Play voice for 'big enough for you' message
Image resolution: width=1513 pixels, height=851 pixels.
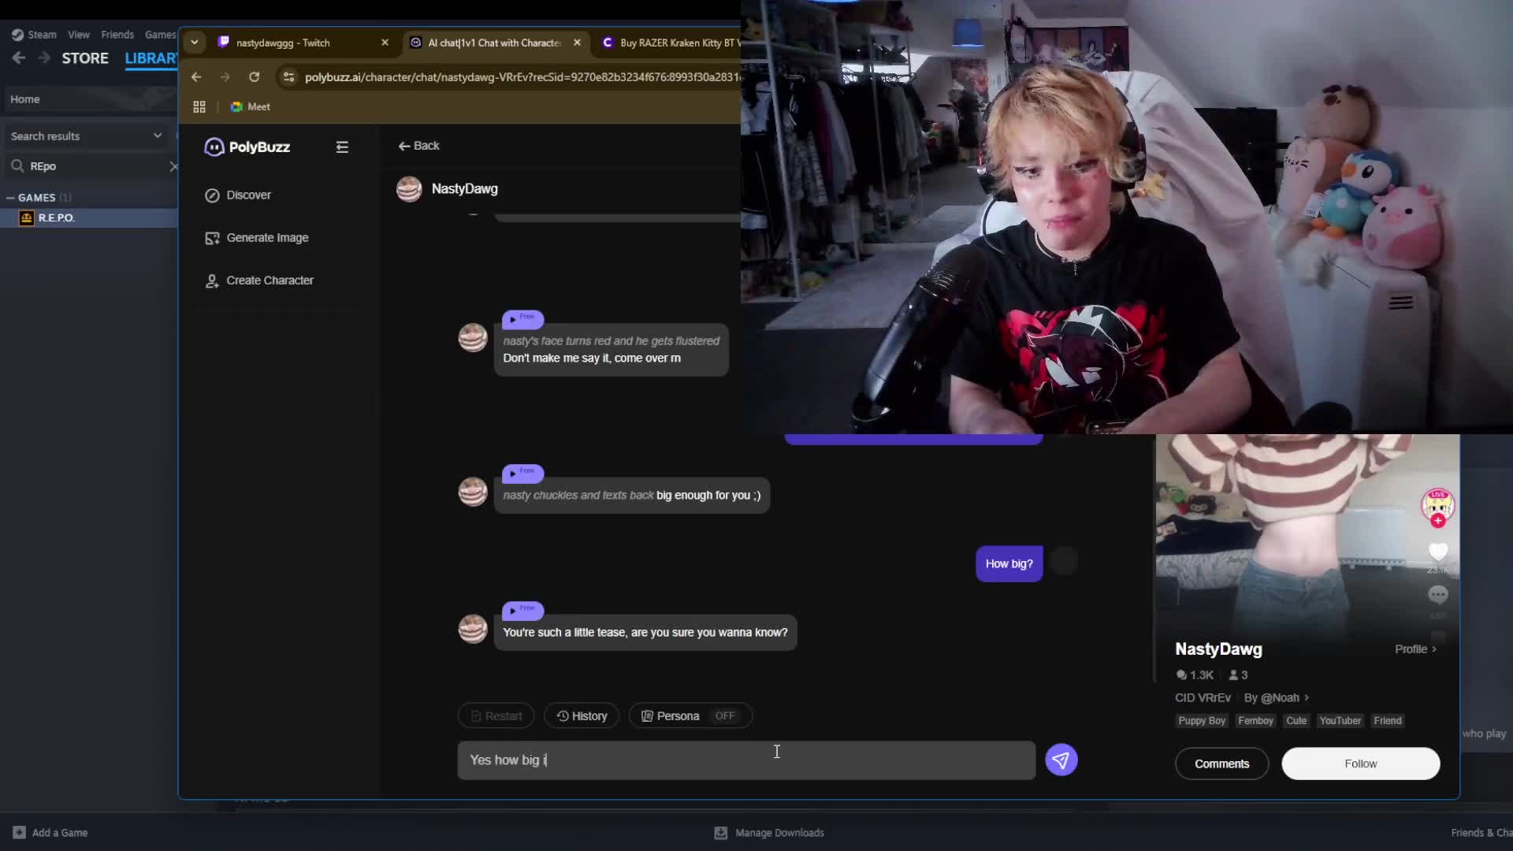point(522,474)
